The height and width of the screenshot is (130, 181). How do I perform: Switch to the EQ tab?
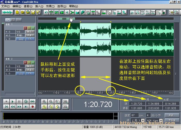(13, 20)
